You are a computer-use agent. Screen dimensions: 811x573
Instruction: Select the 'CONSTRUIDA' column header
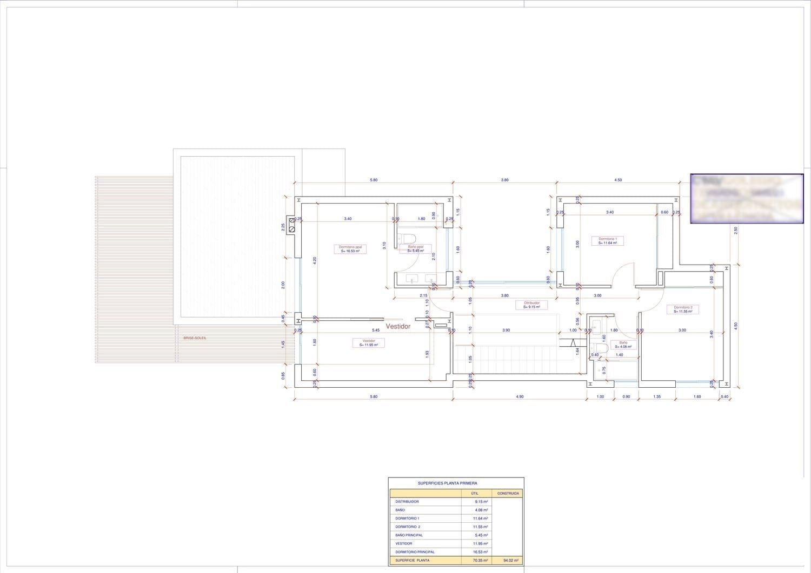508,493
